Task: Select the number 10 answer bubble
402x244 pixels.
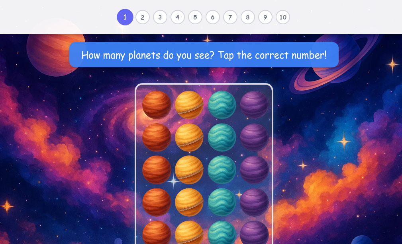Action: (283, 17)
